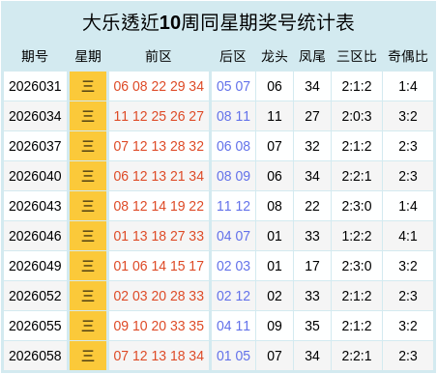This screenshot has width=437, height=374.
Task: Click issue number 2026034
Action: pos(35,116)
